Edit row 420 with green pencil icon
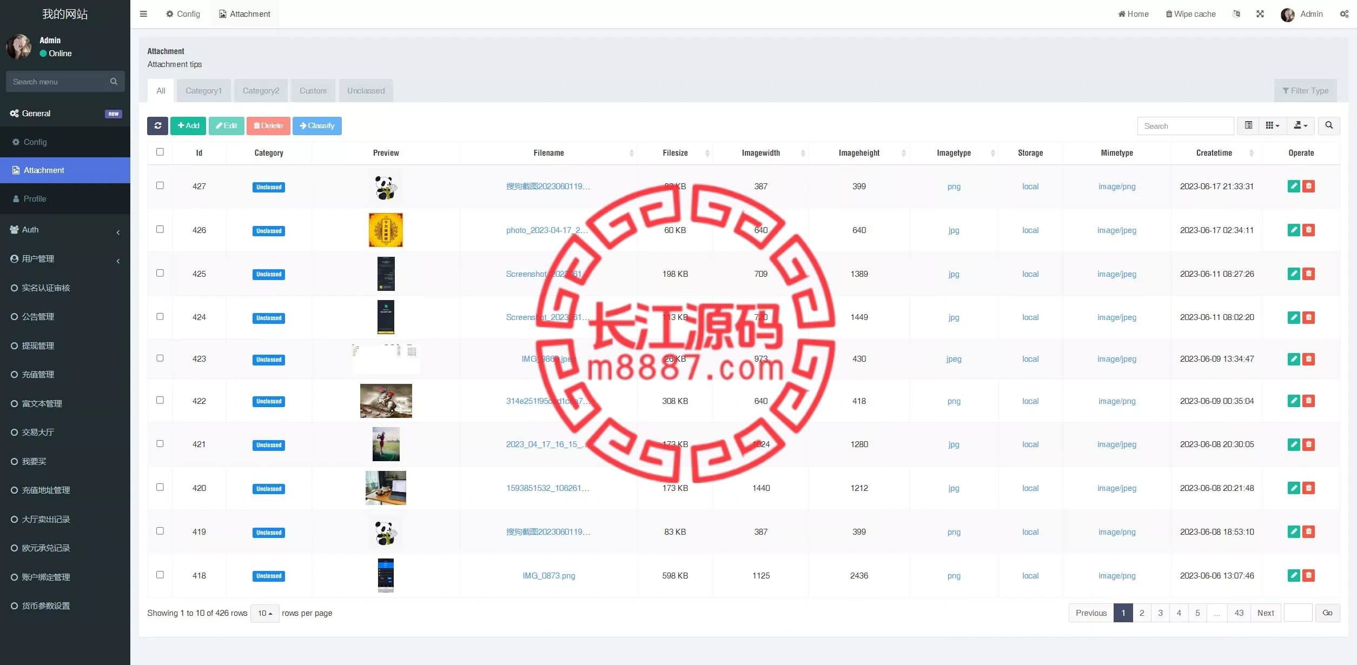This screenshot has width=1357, height=665. (x=1294, y=488)
